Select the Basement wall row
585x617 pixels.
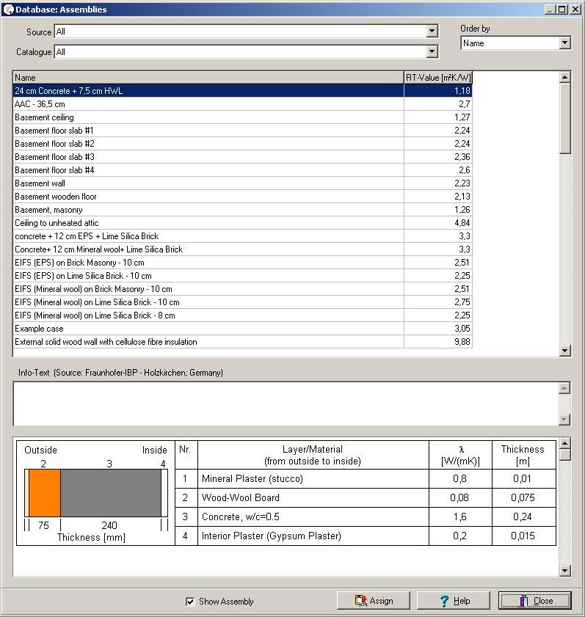pyautogui.click(x=242, y=183)
